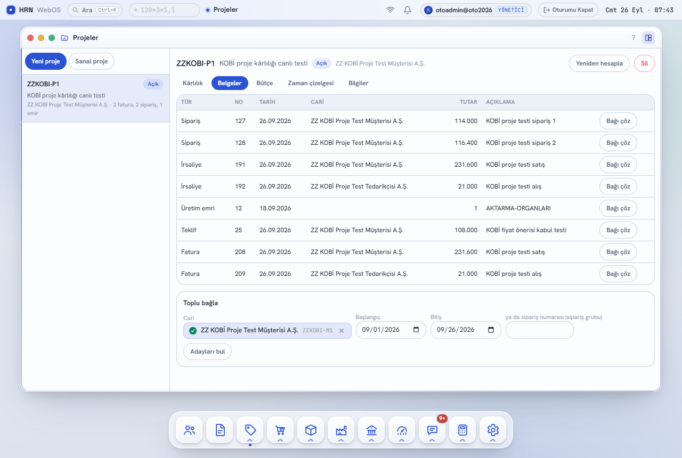Select the Belgeler tab
This screenshot has height=458, width=682.
(230, 83)
